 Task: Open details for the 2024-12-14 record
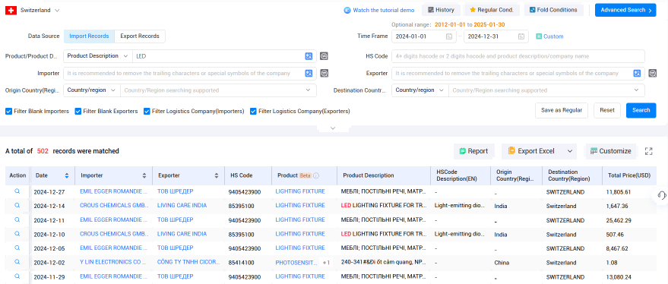click(x=17, y=205)
